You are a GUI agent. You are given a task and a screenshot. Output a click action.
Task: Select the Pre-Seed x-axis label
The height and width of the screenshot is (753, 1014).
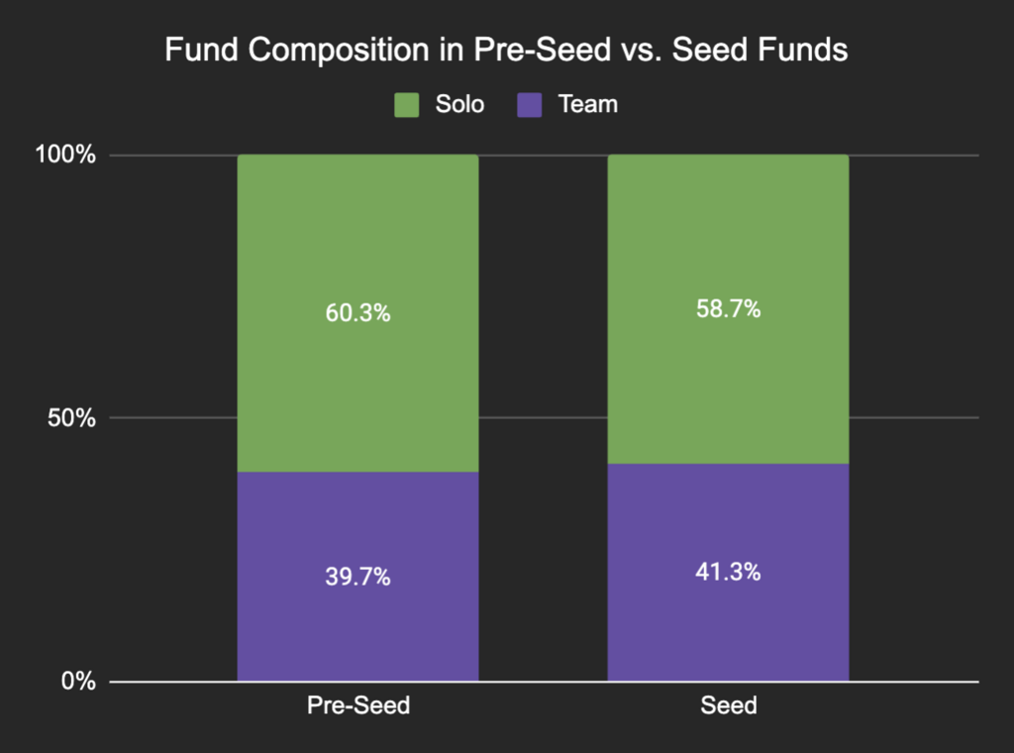pos(357,706)
